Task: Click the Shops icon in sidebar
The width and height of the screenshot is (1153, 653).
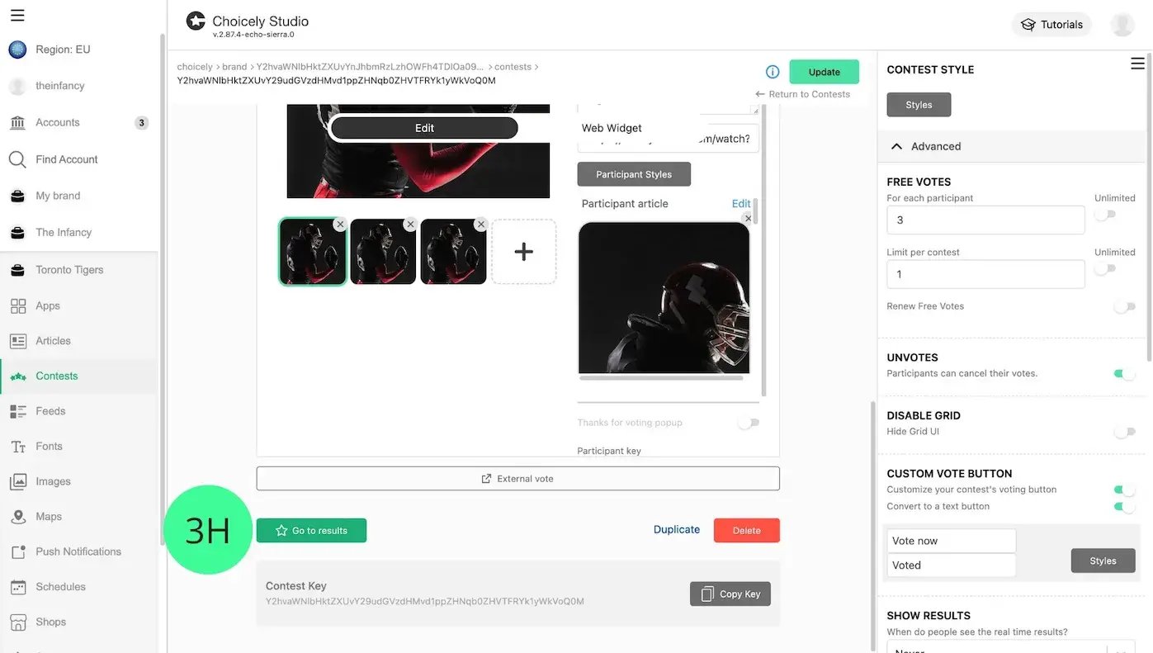Action: tap(18, 622)
